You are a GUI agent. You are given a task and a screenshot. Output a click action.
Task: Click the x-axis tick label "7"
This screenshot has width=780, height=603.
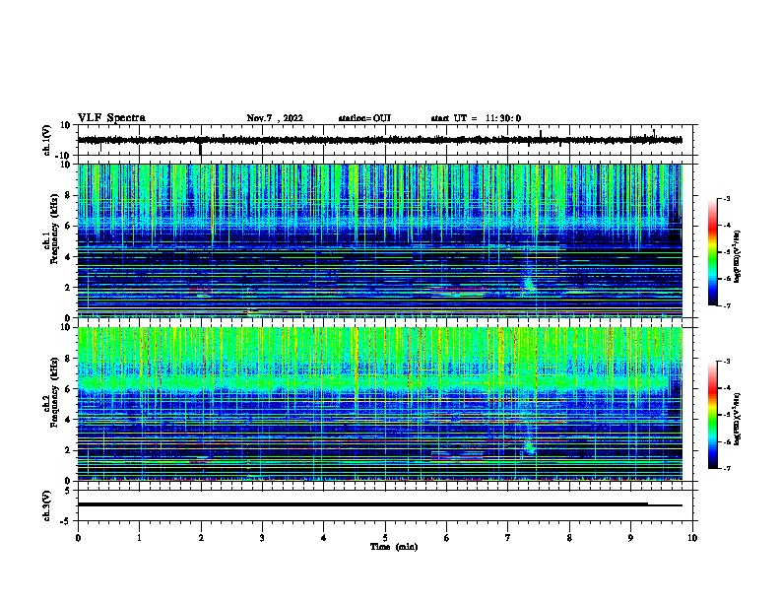click(508, 538)
